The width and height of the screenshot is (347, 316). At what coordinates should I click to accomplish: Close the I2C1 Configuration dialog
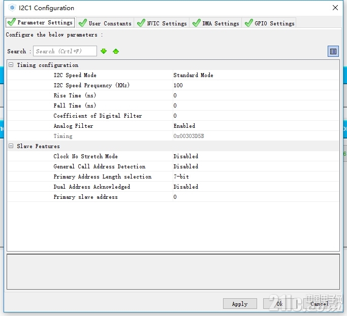click(x=335, y=8)
